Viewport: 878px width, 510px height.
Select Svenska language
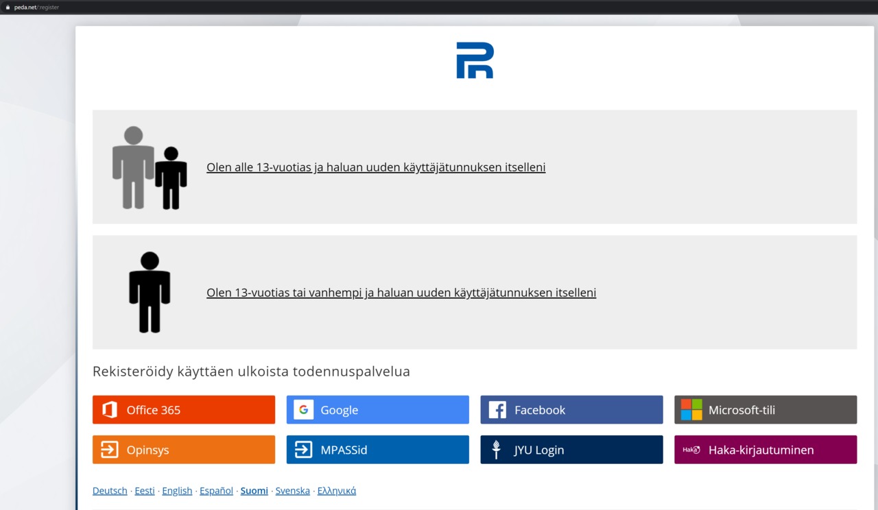(x=293, y=491)
